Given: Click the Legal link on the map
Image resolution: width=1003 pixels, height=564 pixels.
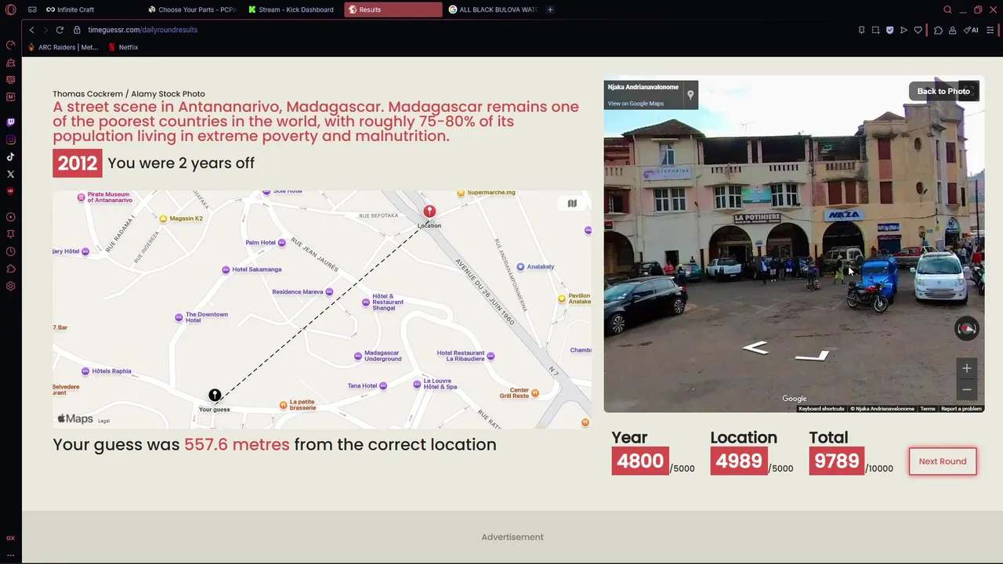Looking at the screenshot, I should coord(103,421).
